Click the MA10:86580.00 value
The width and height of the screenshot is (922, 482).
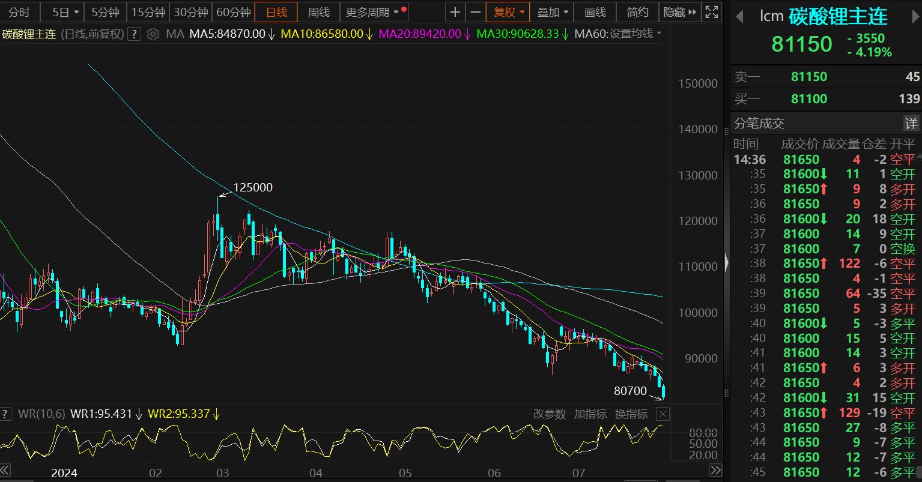[x=323, y=34]
